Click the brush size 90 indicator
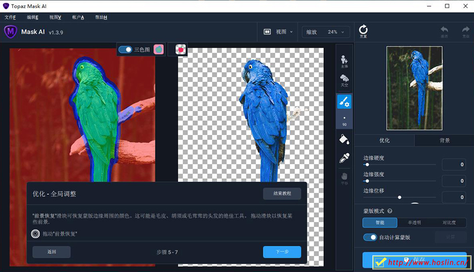The width and height of the screenshot is (474, 272). pos(344,121)
